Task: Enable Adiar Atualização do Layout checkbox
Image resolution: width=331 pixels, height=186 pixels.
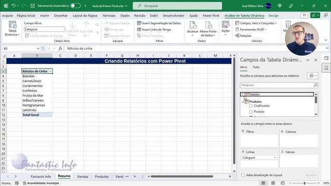Action: click(x=243, y=175)
